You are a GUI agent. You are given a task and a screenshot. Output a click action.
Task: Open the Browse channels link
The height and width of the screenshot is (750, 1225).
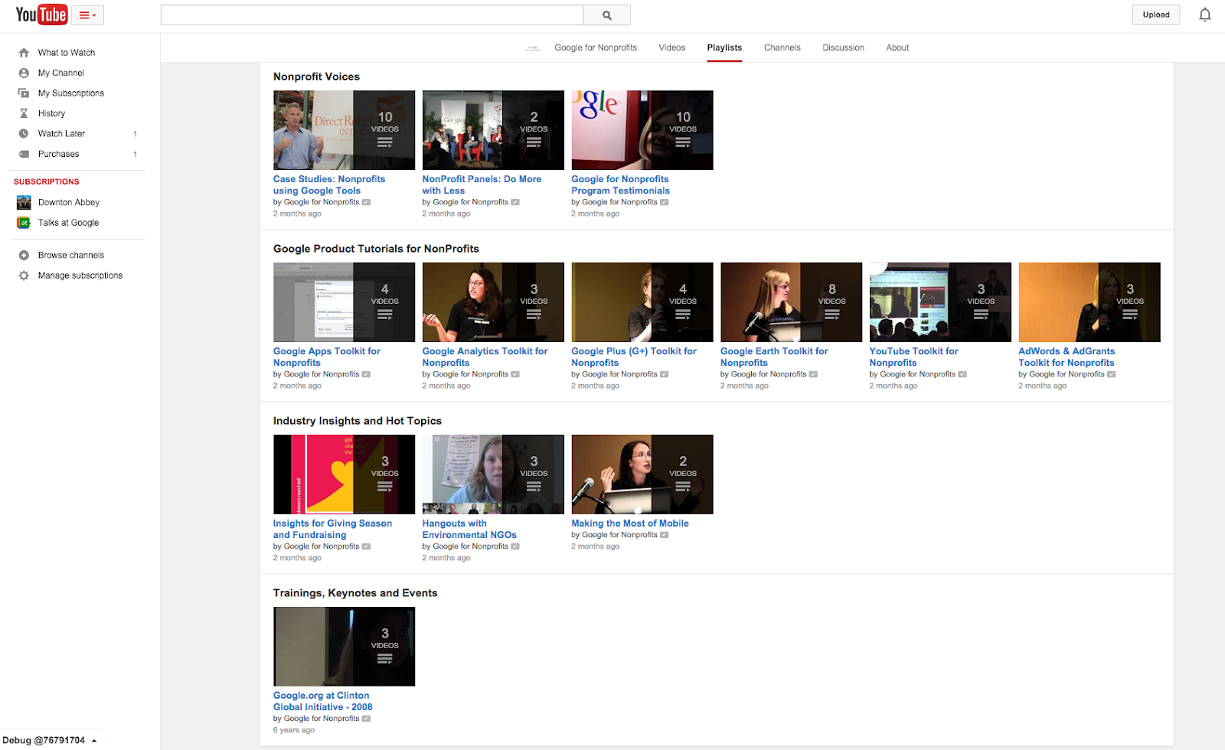(x=71, y=256)
